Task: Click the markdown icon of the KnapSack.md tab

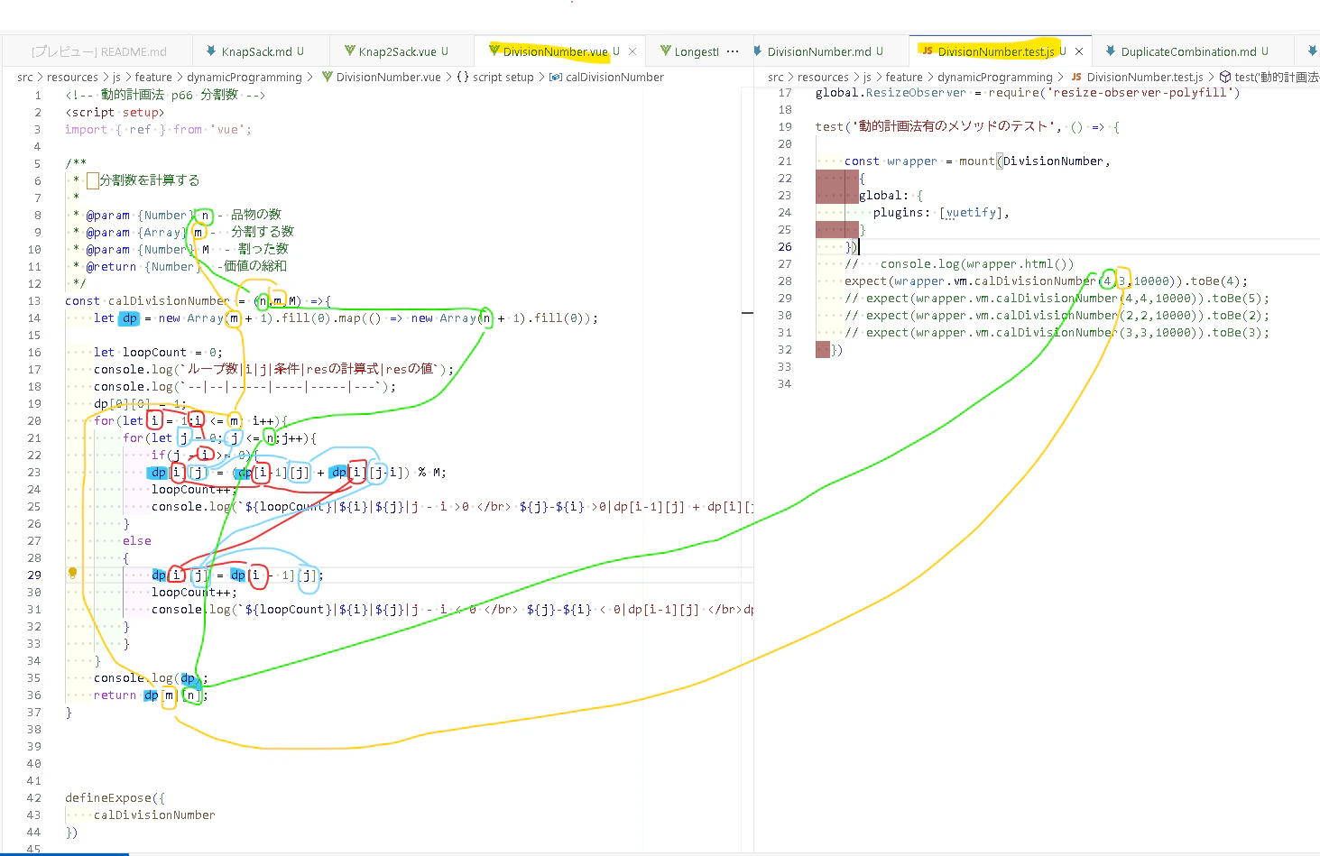Action: pyautogui.click(x=211, y=51)
